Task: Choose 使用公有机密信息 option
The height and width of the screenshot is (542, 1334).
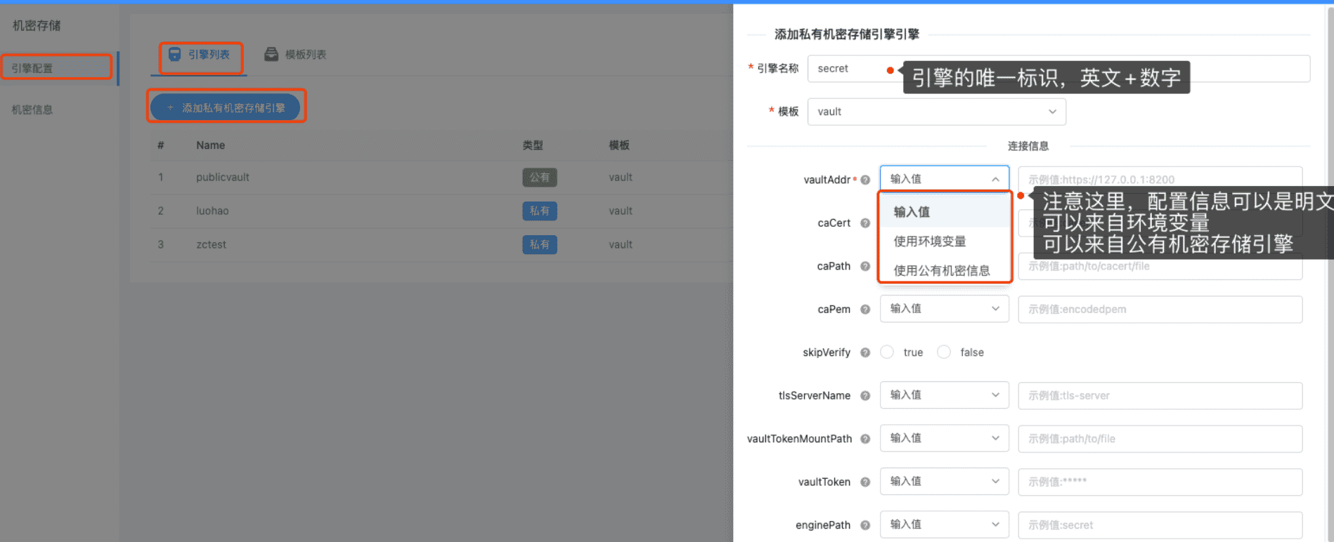Action: (945, 271)
